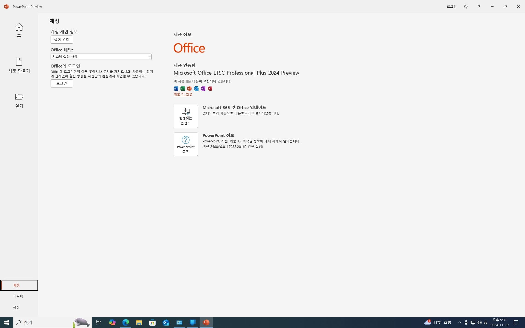Open Microsoft Store from the taskbar
This screenshot has height=328, width=525.
(x=152, y=323)
